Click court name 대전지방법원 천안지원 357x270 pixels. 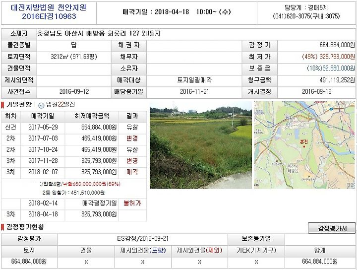[49, 8]
